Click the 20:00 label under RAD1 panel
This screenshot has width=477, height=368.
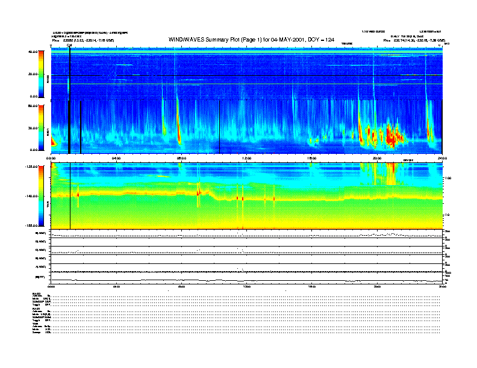point(377,158)
